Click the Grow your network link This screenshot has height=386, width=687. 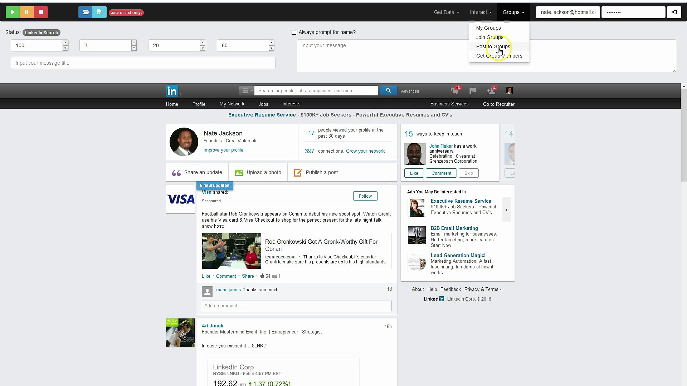(365, 151)
